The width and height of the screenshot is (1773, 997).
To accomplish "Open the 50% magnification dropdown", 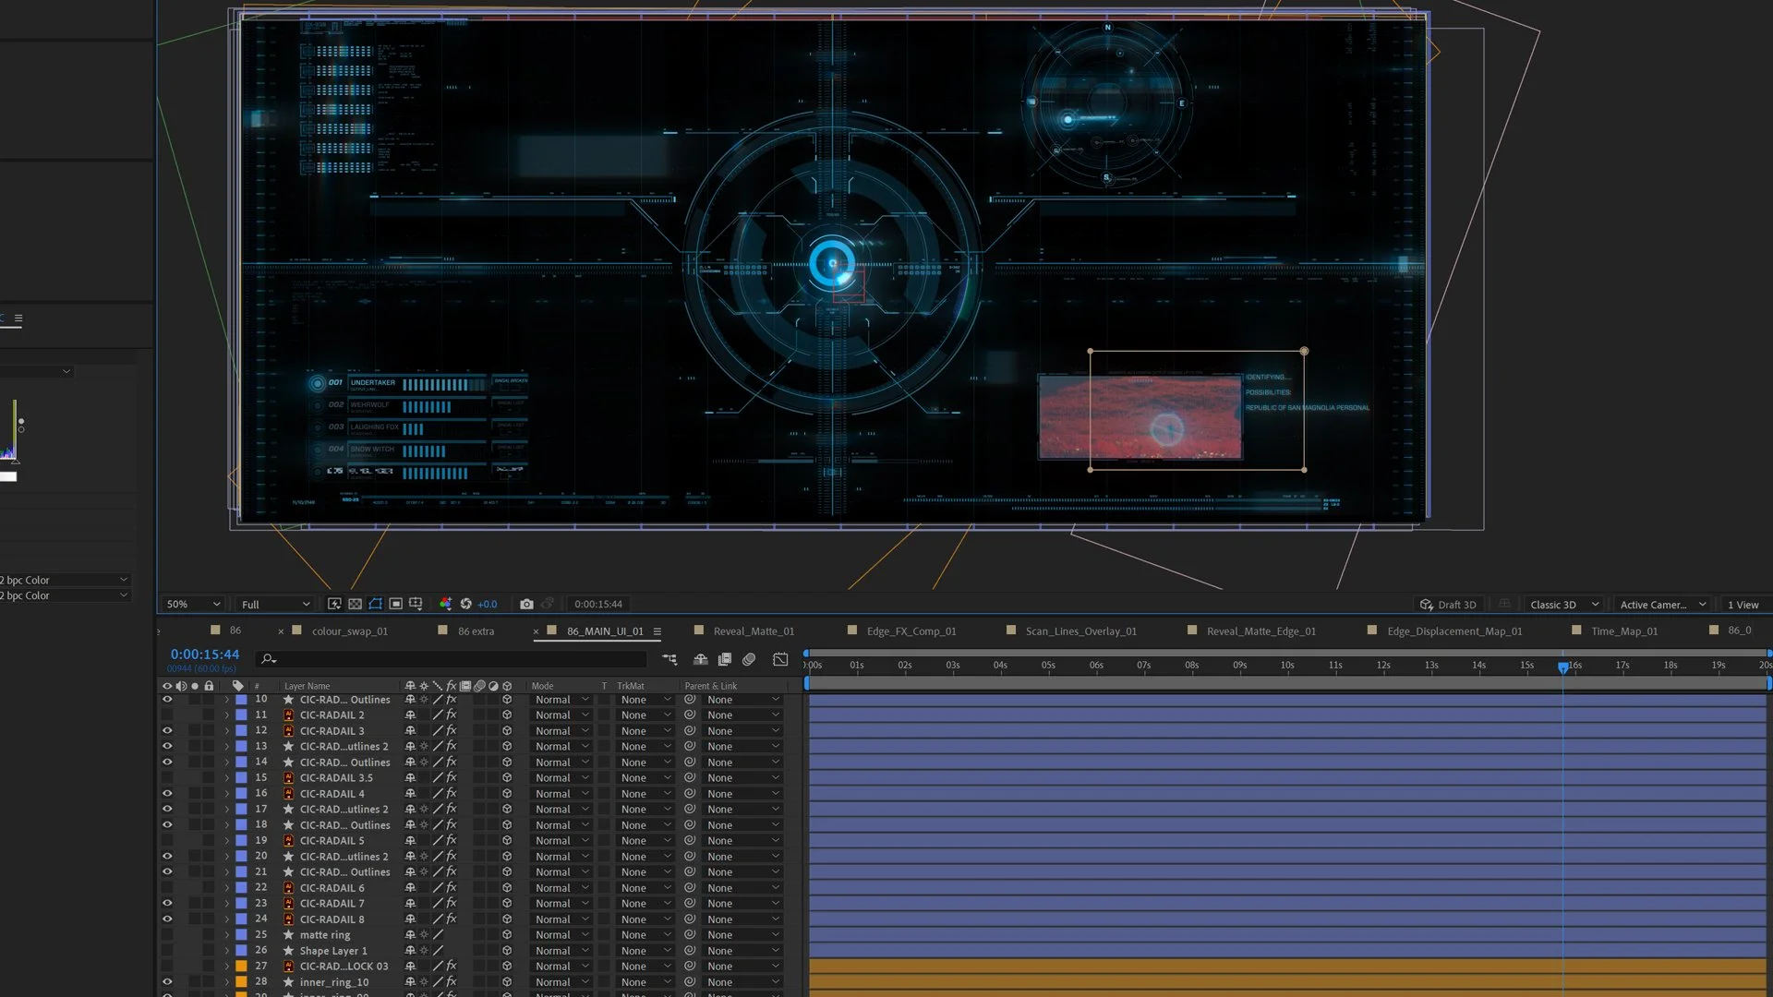I will (193, 605).
